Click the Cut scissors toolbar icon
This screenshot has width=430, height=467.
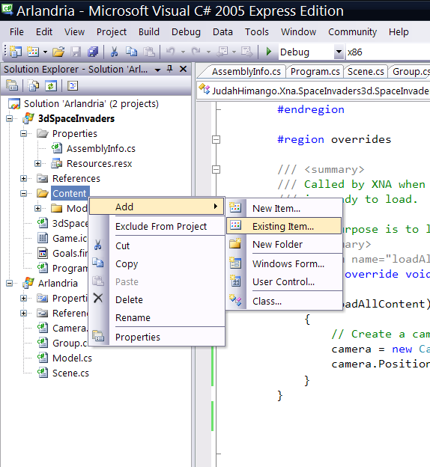point(114,52)
